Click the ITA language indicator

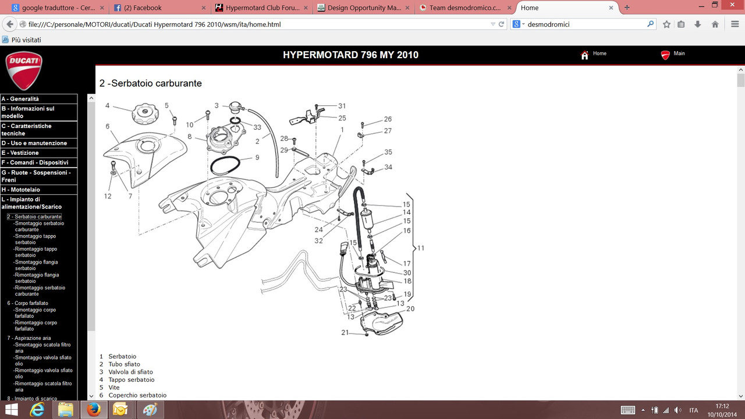(694, 410)
